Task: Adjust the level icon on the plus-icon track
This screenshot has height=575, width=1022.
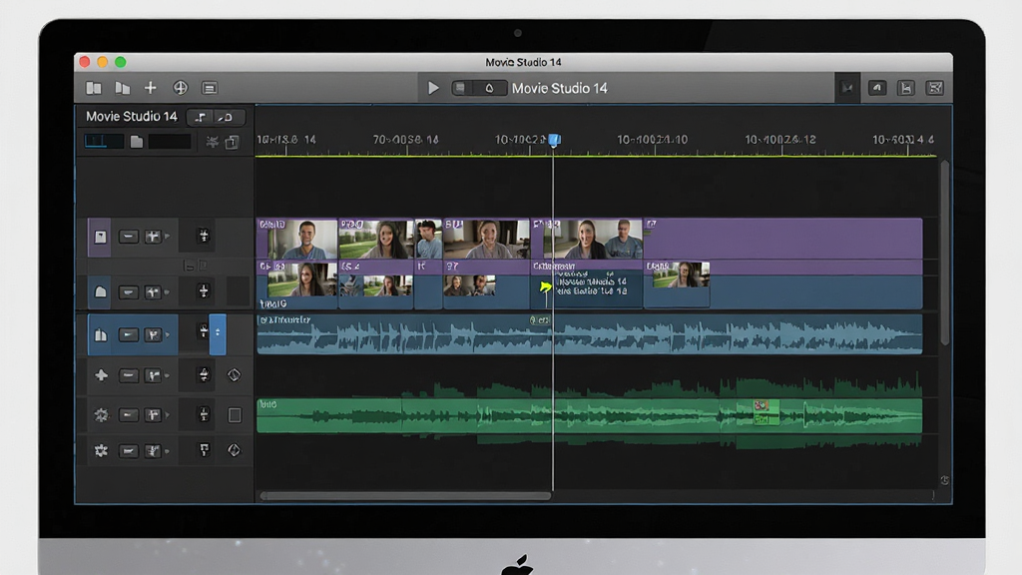Action: pyautogui.click(x=204, y=375)
